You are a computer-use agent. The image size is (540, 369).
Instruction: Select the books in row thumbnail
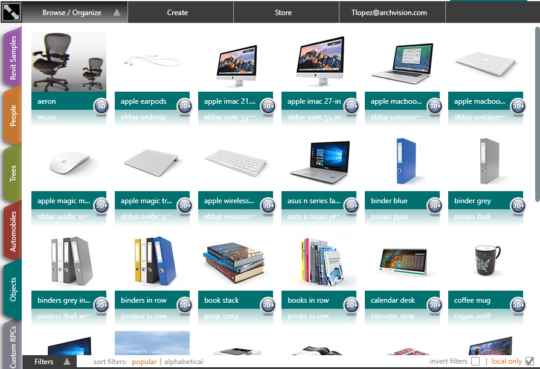[x=319, y=261]
